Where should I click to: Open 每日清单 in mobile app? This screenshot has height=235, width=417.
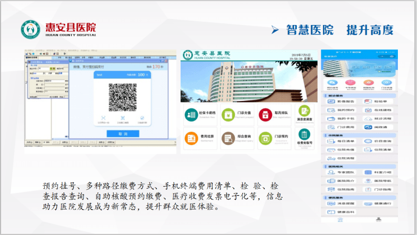point(341,141)
